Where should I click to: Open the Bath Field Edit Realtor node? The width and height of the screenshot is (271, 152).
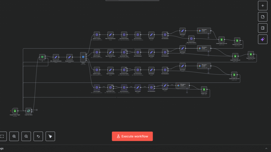point(110,35)
